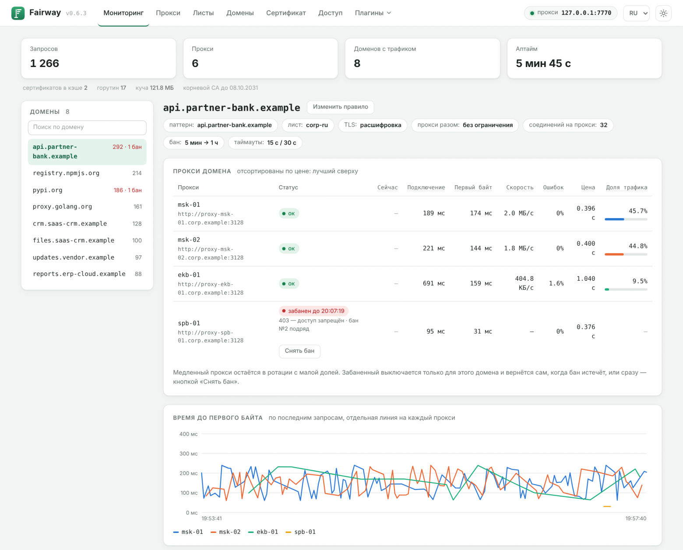
Task: Toggle ekb-01 line in chart legend
Action: pyautogui.click(x=264, y=532)
